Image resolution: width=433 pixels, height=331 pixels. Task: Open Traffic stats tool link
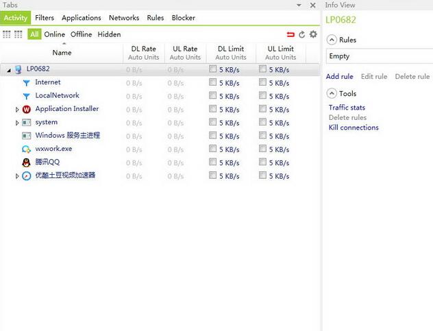point(347,108)
